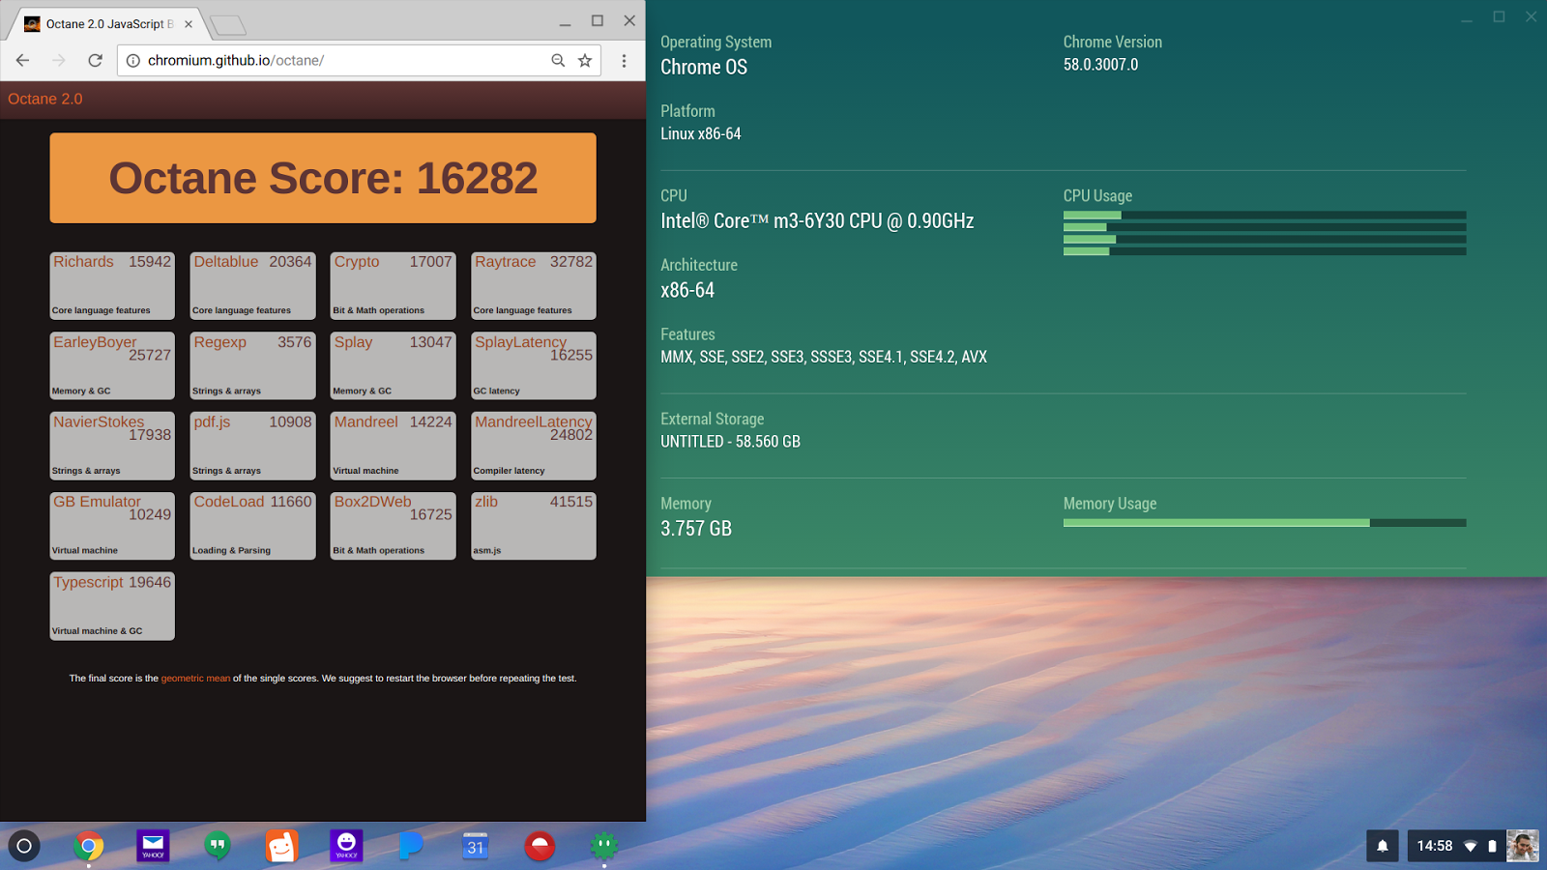Reload the Octane page

[95, 60]
